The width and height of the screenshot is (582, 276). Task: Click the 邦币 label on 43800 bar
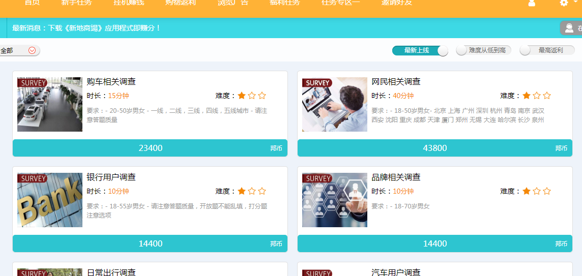pyautogui.click(x=561, y=148)
